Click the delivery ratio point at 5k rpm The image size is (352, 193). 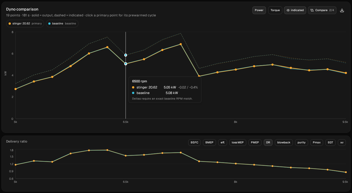pos(16,165)
